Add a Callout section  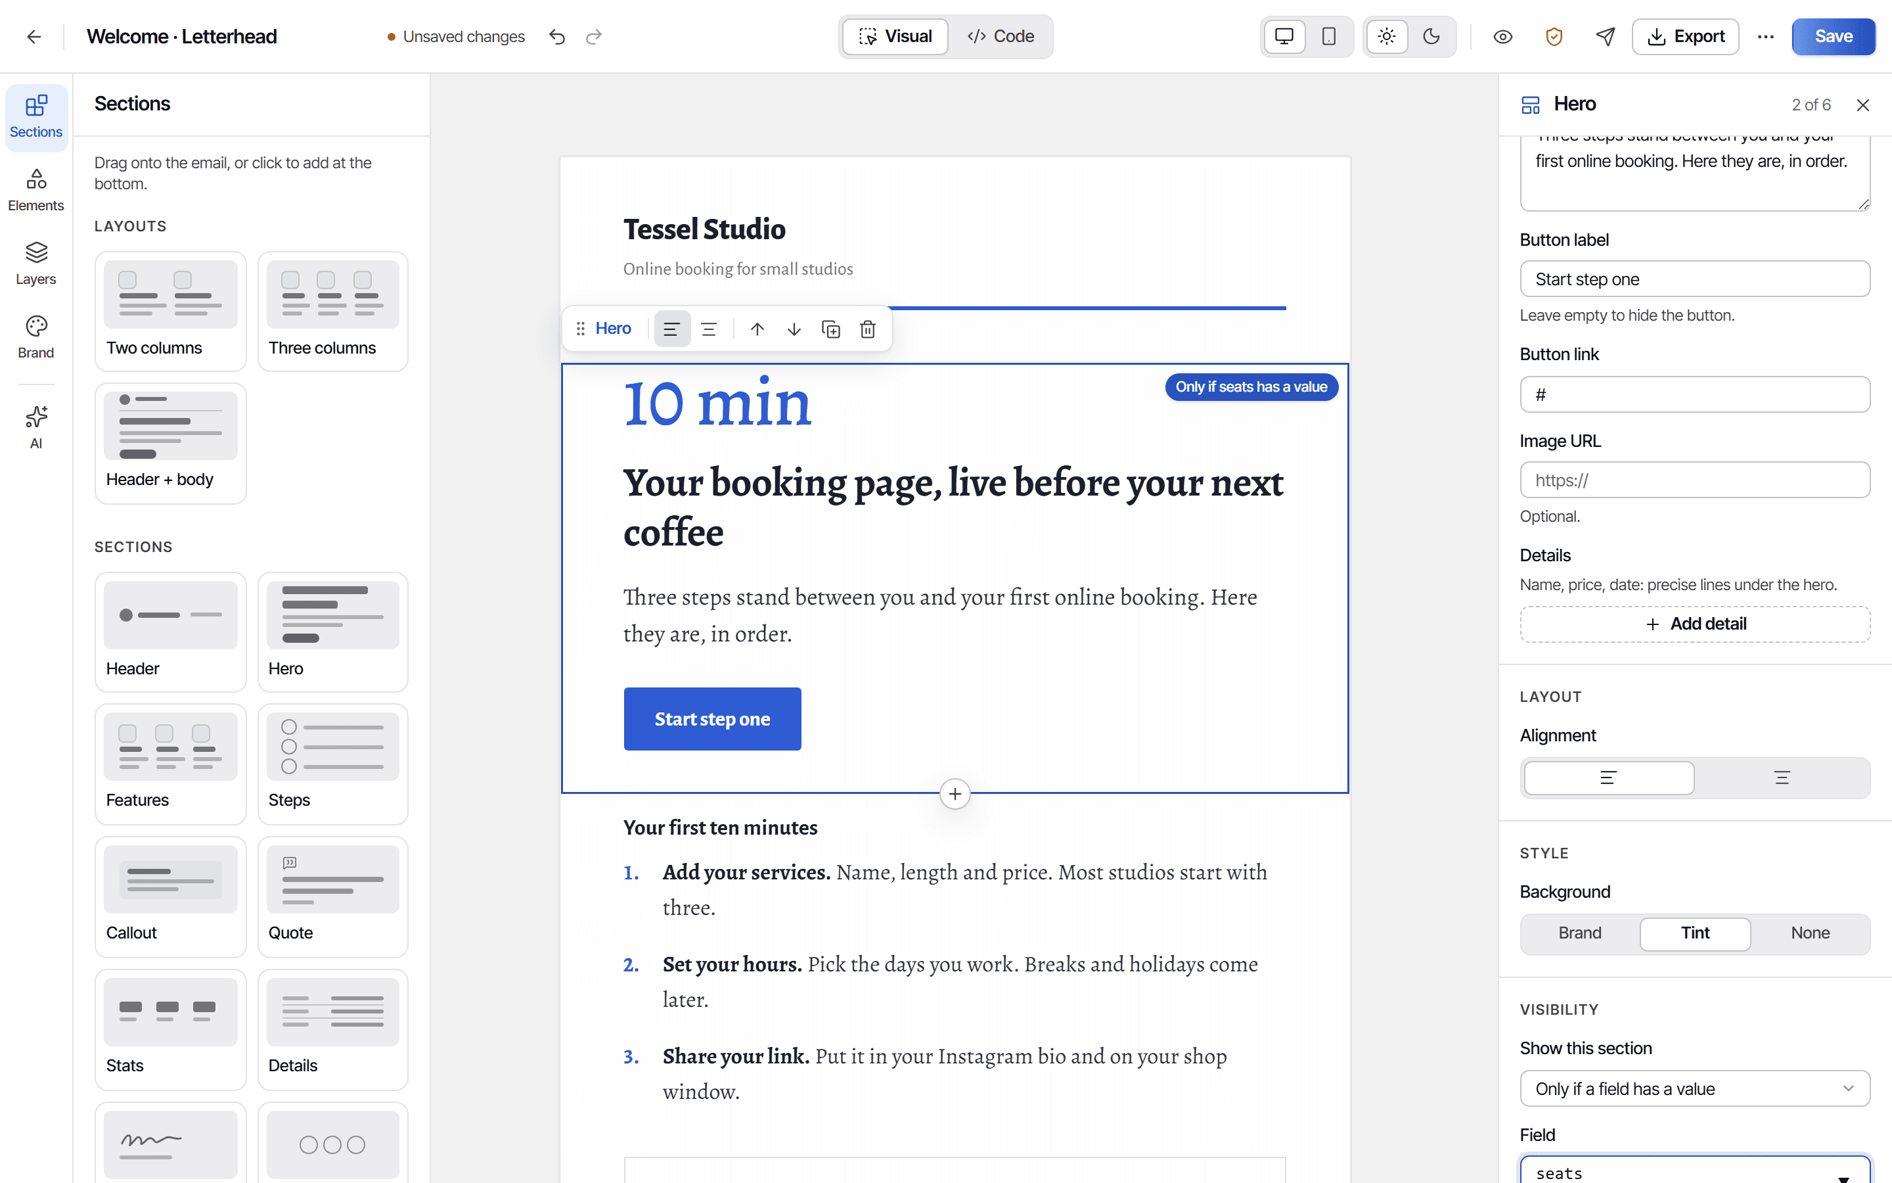tap(170, 896)
